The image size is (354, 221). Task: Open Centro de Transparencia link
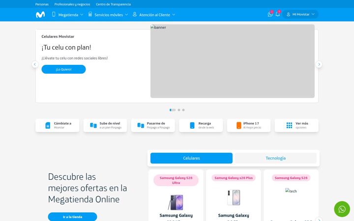(114, 4)
